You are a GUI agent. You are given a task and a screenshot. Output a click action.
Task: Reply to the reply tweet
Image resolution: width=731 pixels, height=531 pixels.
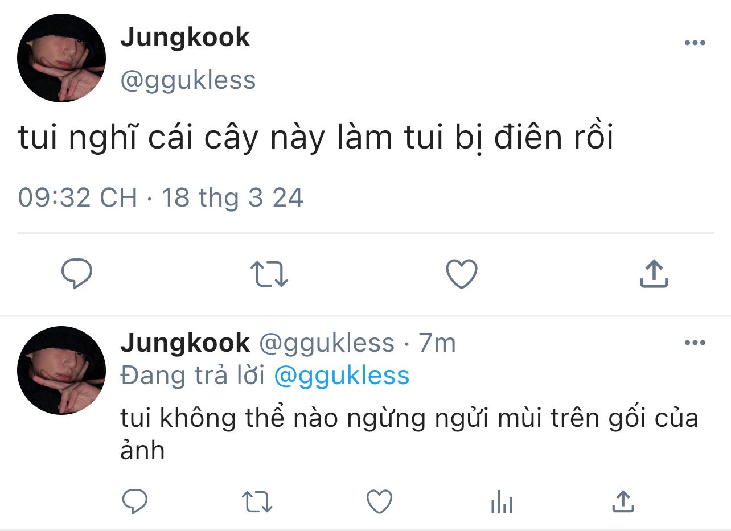point(135,502)
